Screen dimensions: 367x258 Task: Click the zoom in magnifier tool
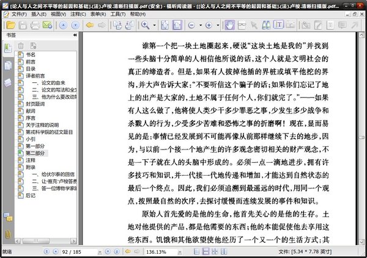pyautogui.click(x=147, y=26)
